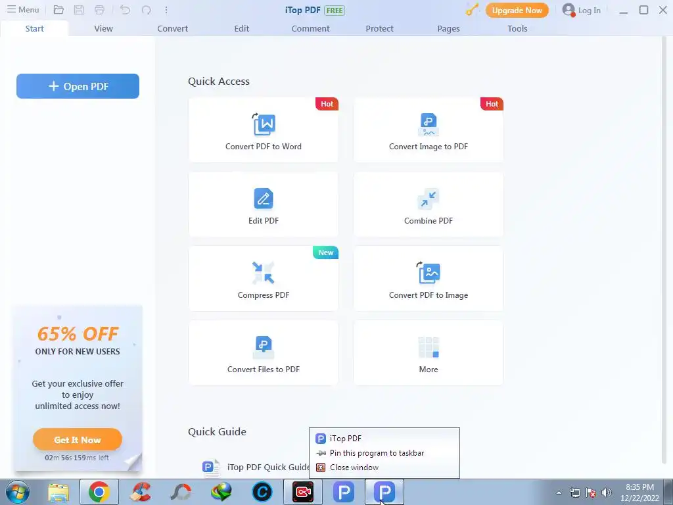Click the Open PDF button
The height and width of the screenshot is (505, 673).
point(78,86)
